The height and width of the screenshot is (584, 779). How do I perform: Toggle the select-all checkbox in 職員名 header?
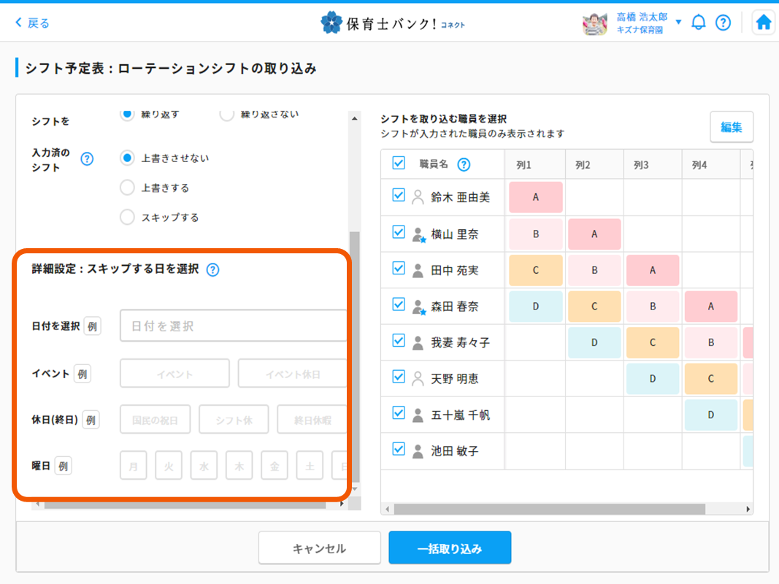(x=399, y=164)
